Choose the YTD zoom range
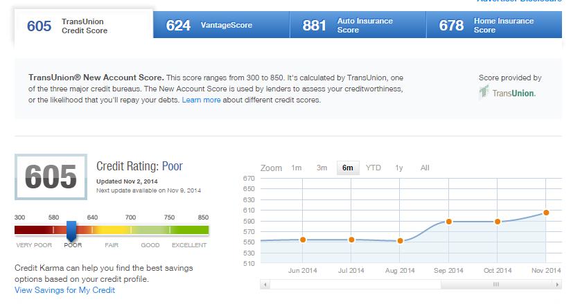 374,168
